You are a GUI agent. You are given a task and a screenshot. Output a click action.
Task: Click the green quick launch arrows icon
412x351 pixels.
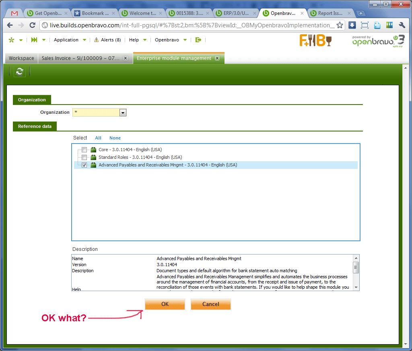coord(34,40)
